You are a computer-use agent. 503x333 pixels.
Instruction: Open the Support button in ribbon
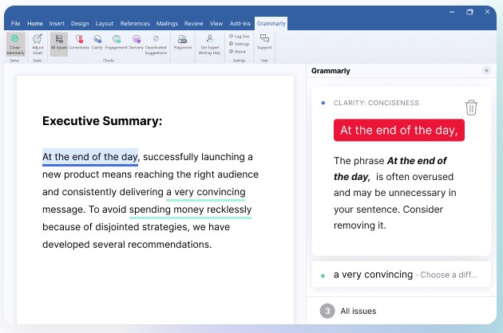(264, 43)
